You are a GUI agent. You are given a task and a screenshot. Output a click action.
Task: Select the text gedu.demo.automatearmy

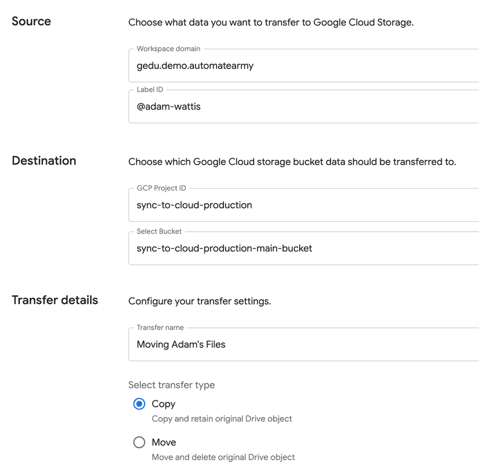pos(195,65)
